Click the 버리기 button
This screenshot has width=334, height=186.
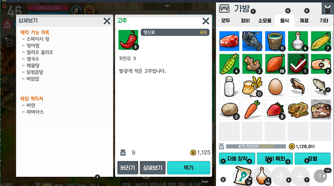coord(128,167)
